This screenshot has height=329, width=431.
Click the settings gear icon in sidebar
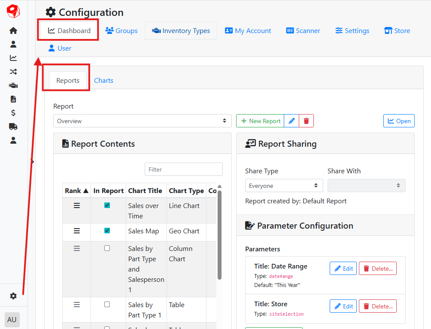pos(13,296)
